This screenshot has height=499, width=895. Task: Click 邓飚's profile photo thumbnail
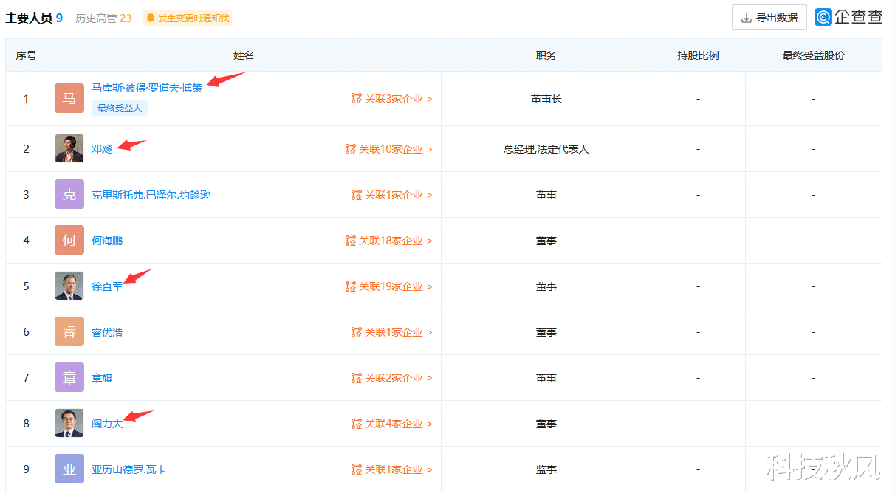[x=69, y=148]
